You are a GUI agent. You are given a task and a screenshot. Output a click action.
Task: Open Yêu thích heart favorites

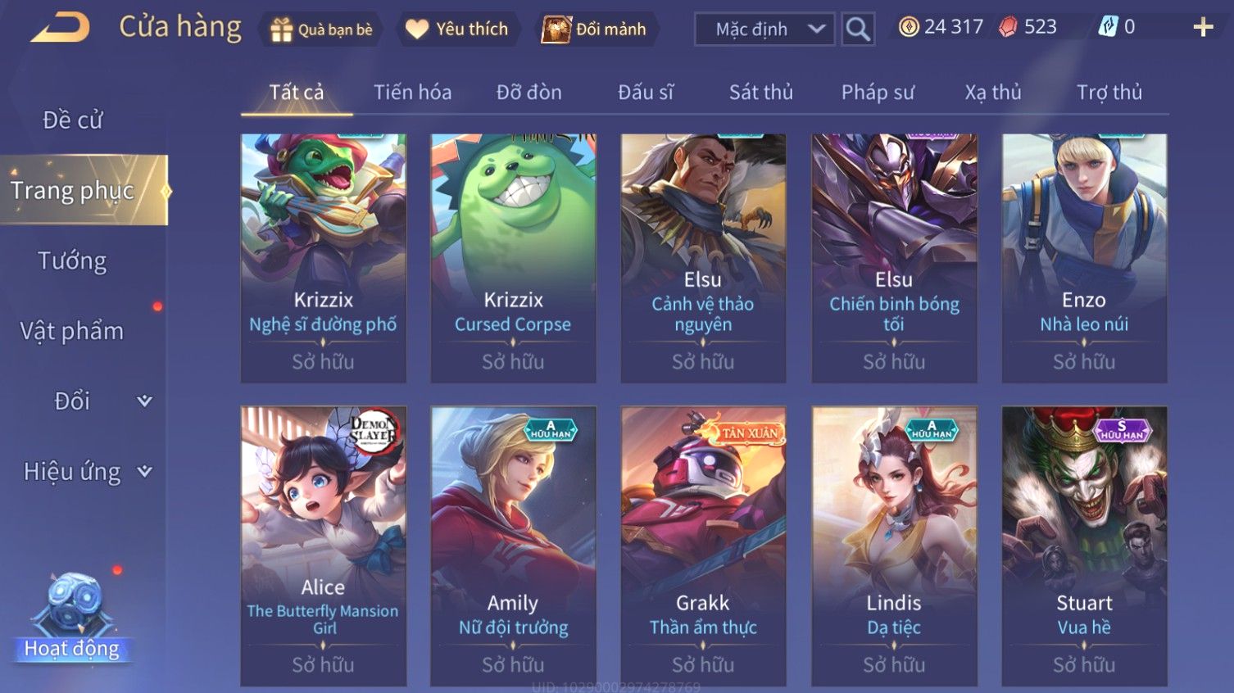point(417,29)
